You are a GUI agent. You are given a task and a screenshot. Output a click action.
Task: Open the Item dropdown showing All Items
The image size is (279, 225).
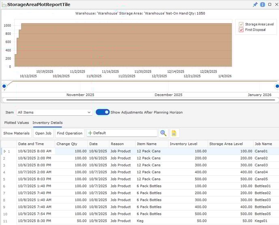click(x=54, y=112)
